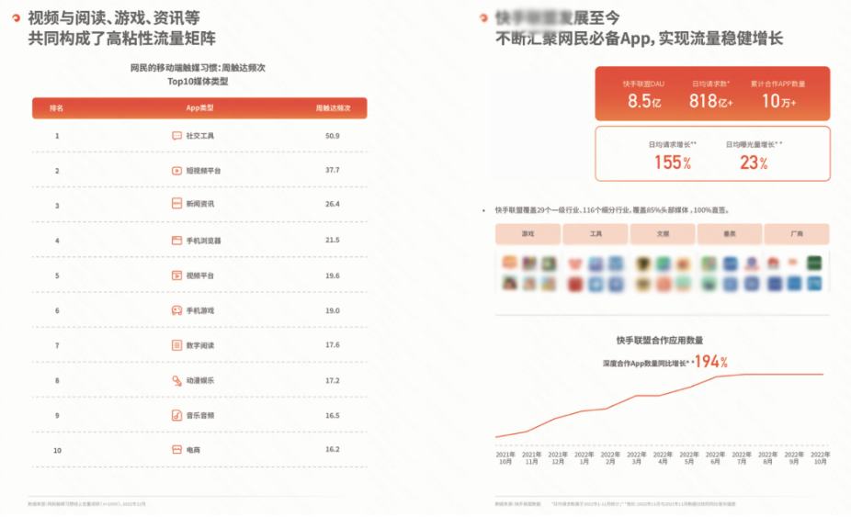Click the 23% exposure growth figure
851x517 pixels.
click(x=754, y=163)
